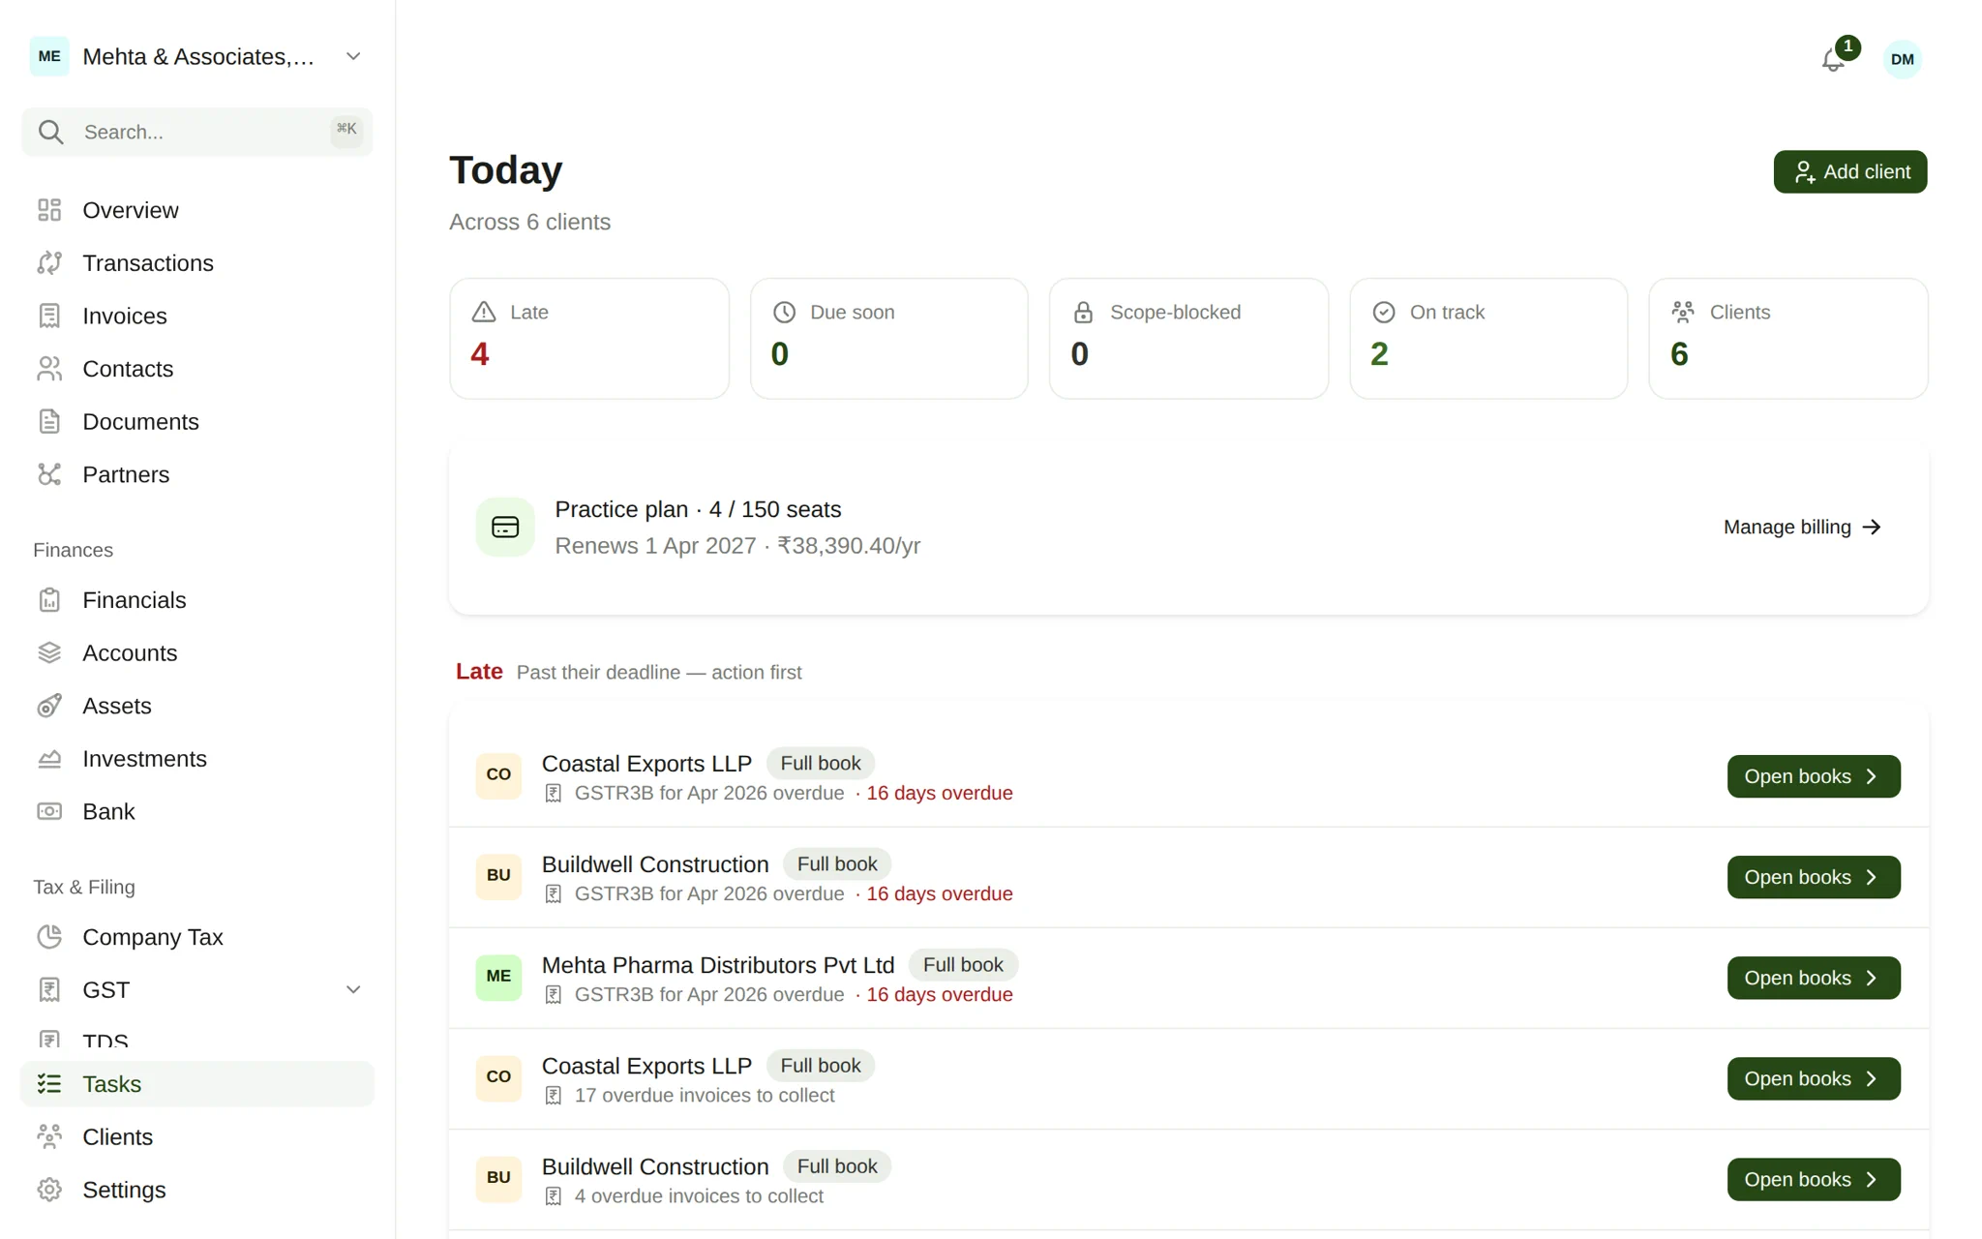Click the Contacts people icon
1982x1239 pixels.
point(49,369)
